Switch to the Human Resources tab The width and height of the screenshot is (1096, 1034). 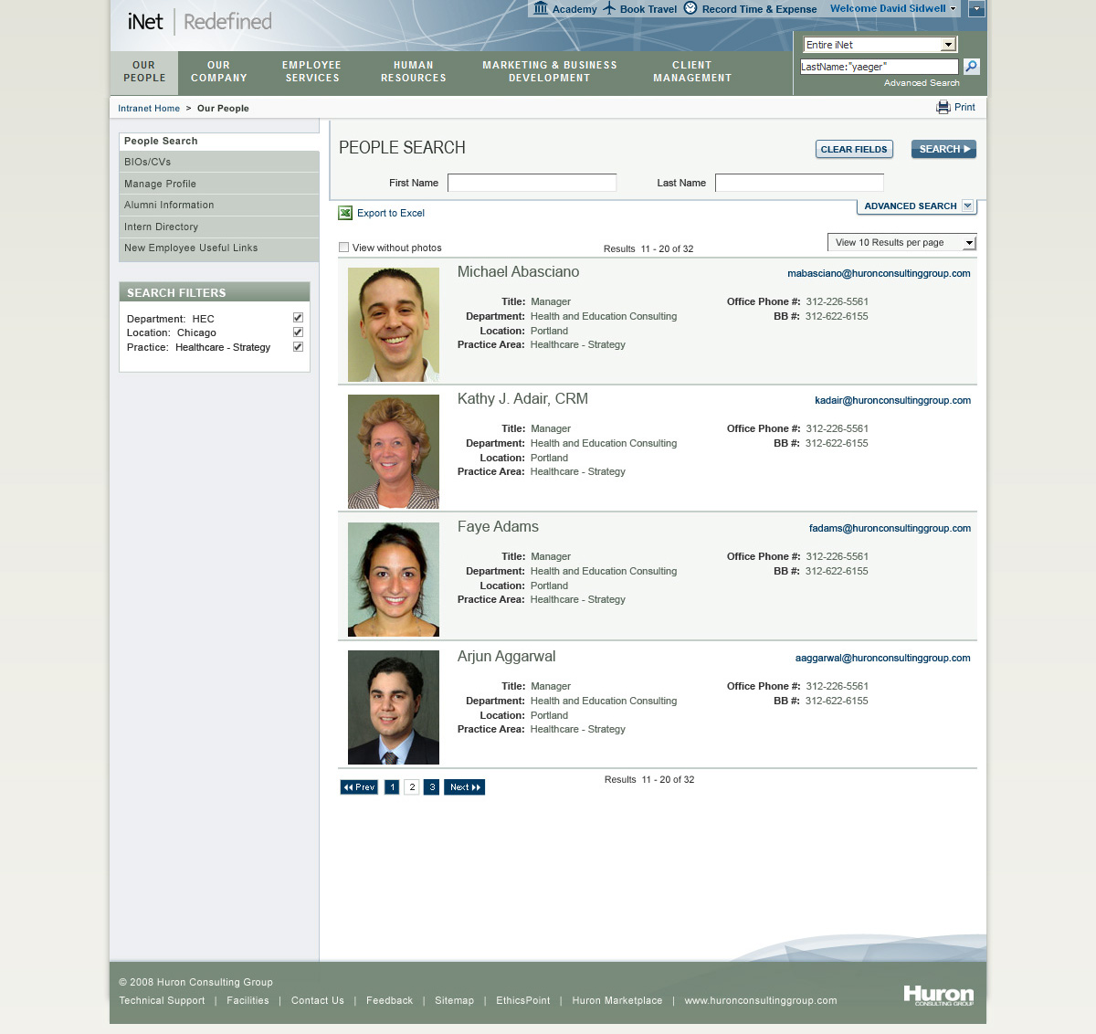pos(413,72)
